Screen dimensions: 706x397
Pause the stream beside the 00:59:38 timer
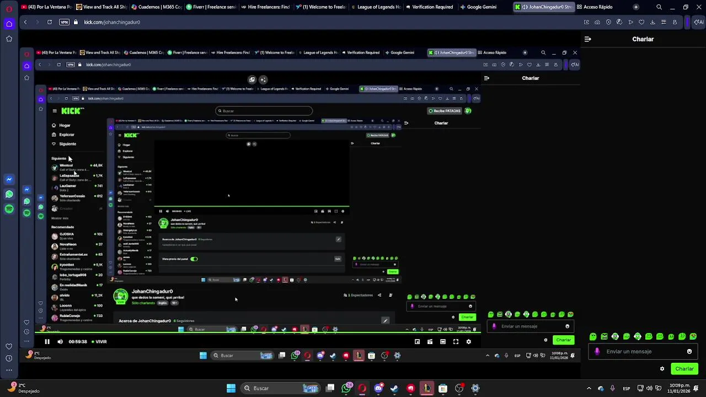tap(47, 341)
